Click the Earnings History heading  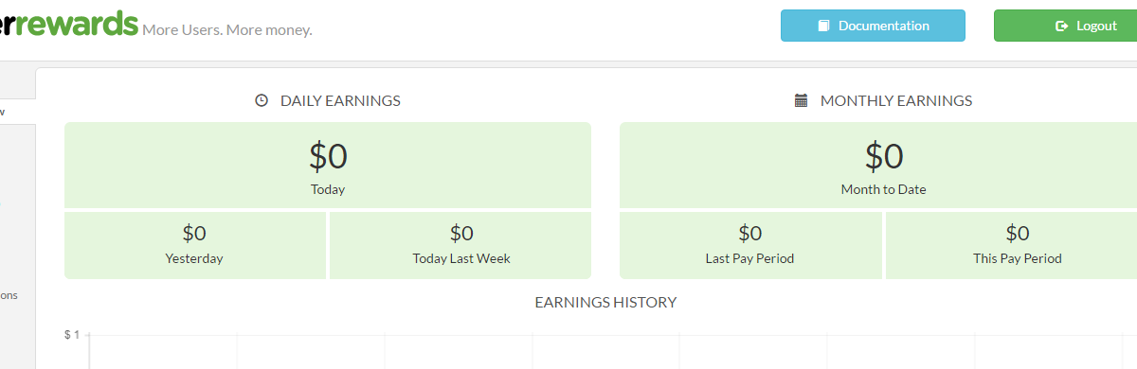(x=605, y=303)
